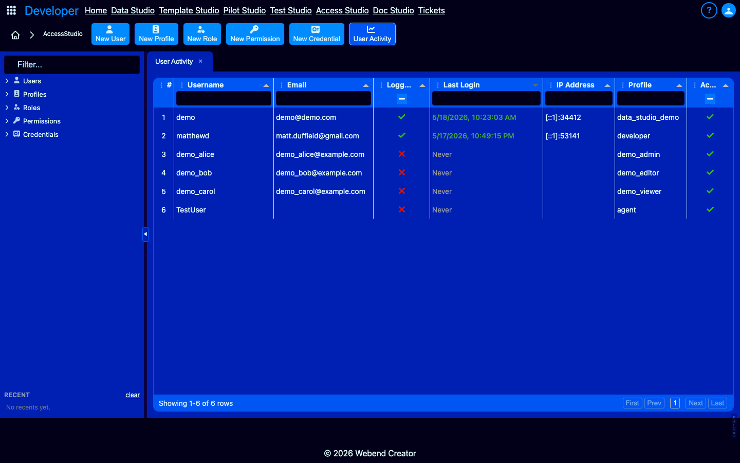Sort by Last Login using its sort arrow

(x=535, y=85)
